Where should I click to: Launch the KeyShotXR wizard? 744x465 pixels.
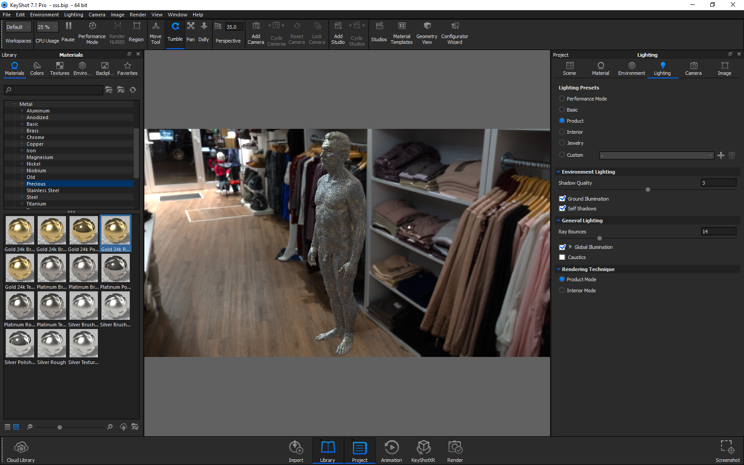click(x=423, y=448)
